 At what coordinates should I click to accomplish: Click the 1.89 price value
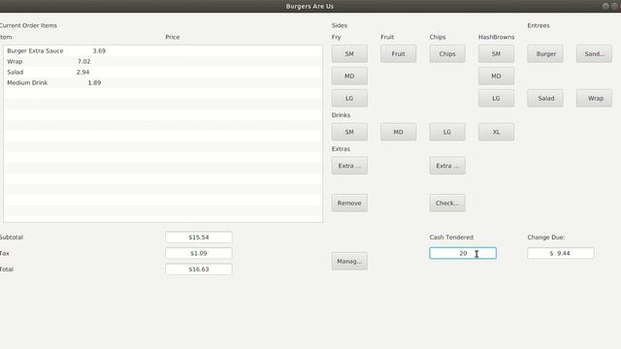[94, 82]
